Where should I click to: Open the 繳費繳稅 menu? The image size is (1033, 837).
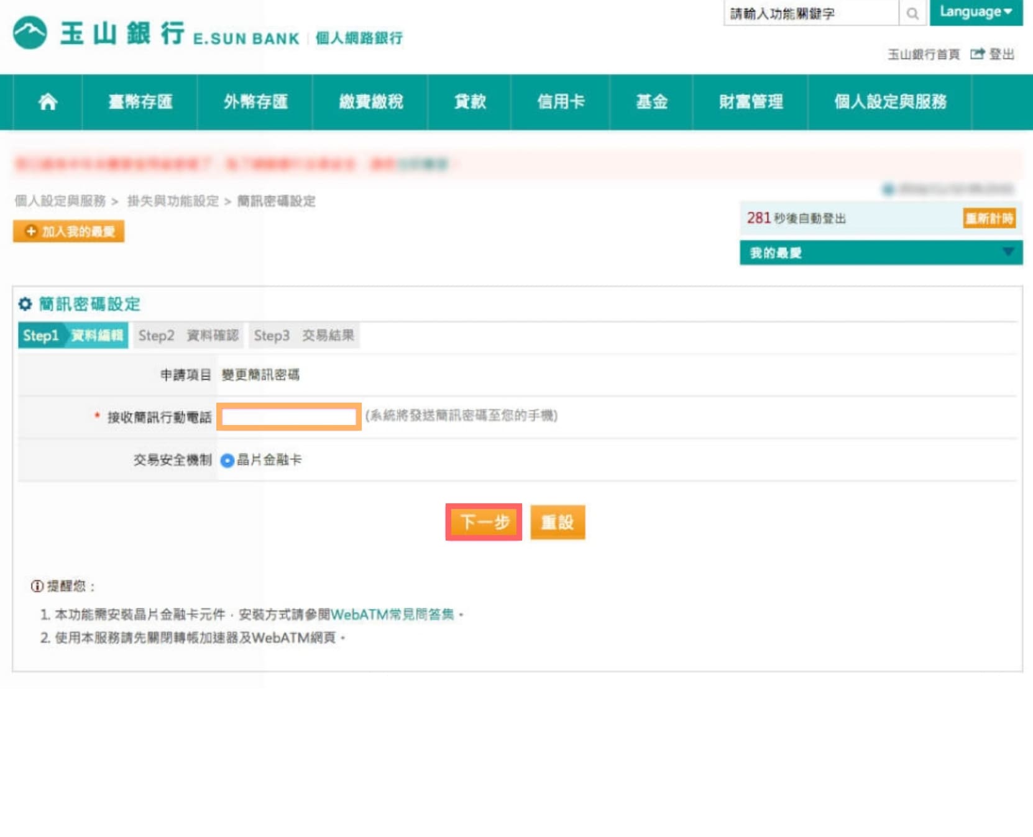[370, 102]
